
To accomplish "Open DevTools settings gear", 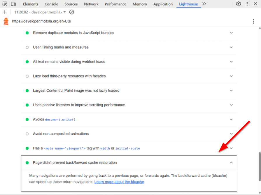I will point(238,4).
